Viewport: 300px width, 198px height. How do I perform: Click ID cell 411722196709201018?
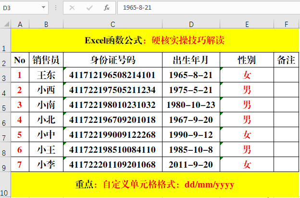tap(112, 119)
